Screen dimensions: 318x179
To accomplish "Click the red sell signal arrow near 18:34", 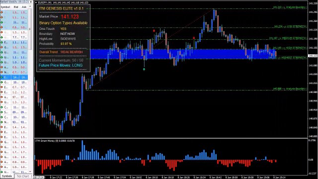I will [x=194, y=38].
